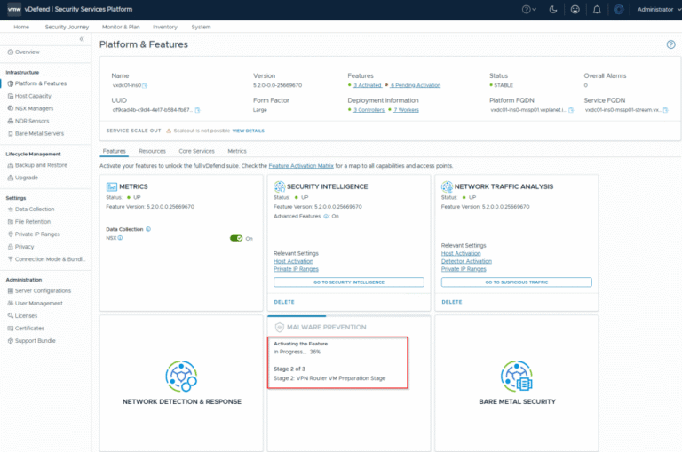Click the Advanced Features info icon

[326, 216]
